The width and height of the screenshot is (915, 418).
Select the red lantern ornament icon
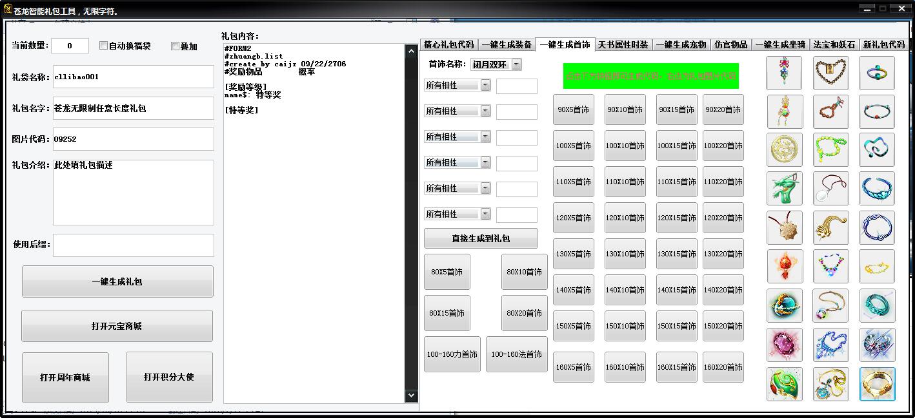(x=785, y=266)
